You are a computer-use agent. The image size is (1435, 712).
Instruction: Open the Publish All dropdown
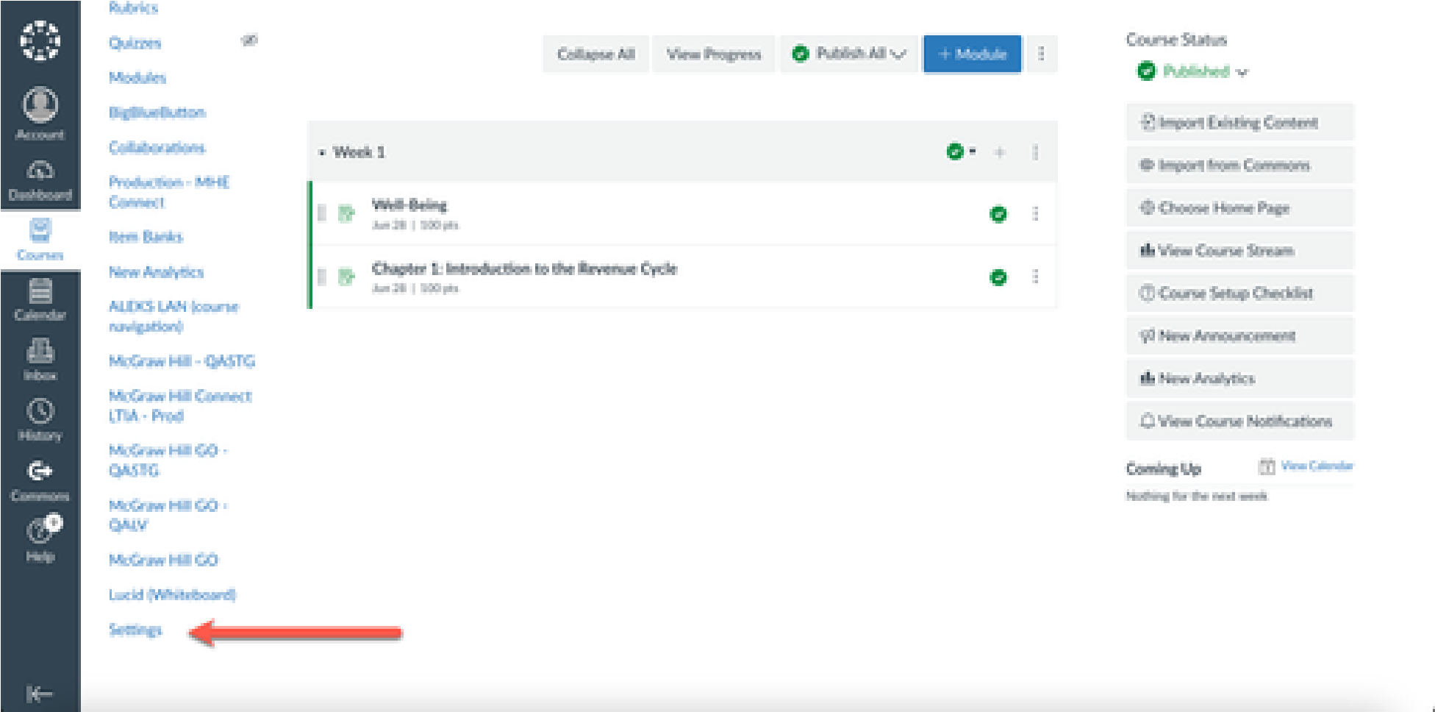tap(849, 54)
